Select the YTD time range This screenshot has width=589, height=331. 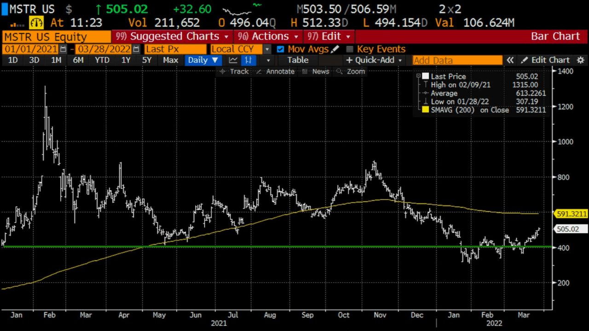pyautogui.click(x=102, y=60)
